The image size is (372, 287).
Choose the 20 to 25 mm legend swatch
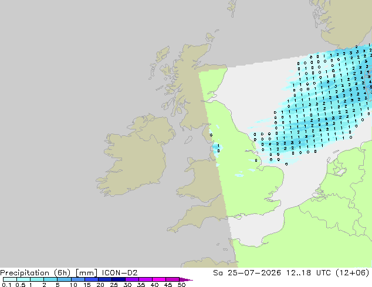tap(104, 279)
